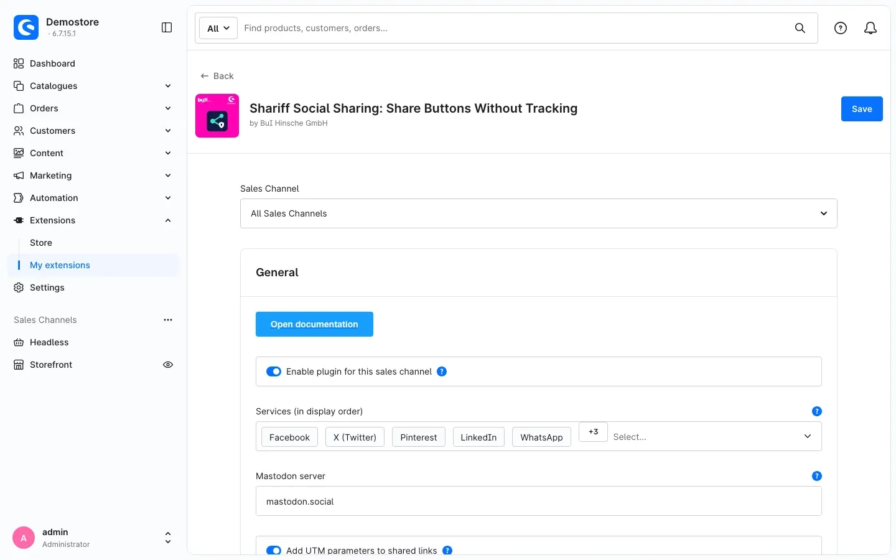
Task: Click the Marketing megaphone icon
Action: [x=19, y=175]
